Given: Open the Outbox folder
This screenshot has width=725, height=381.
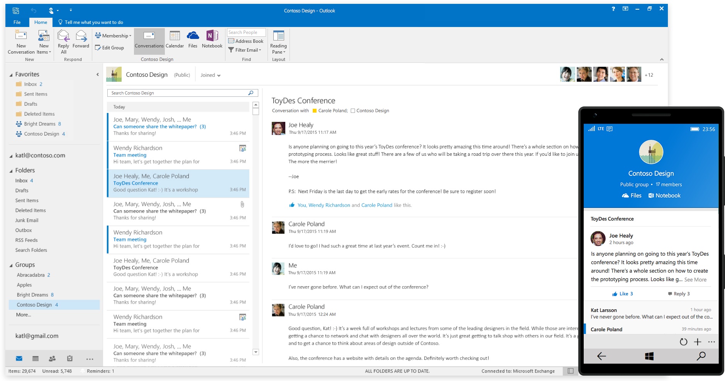Looking at the screenshot, I should click(24, 230).
